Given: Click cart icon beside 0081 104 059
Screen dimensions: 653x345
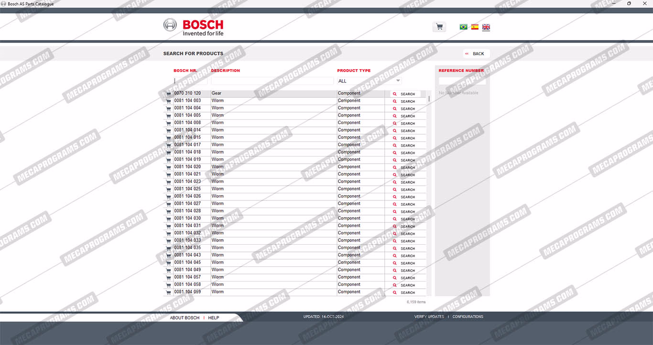Looking at the screenshot, I should click(x=168, y=293).
